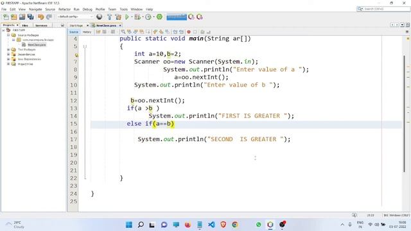This screenshot has width=411, height=231.
Task: Open the Windows Start menu
Action: pos(129,225)
